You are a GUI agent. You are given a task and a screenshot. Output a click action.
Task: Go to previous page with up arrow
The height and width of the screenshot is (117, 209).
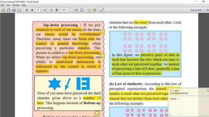[x=27, y=10]
